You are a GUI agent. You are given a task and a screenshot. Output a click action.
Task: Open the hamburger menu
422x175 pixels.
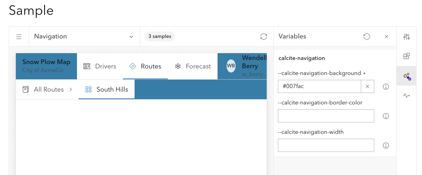pos(19,36)
